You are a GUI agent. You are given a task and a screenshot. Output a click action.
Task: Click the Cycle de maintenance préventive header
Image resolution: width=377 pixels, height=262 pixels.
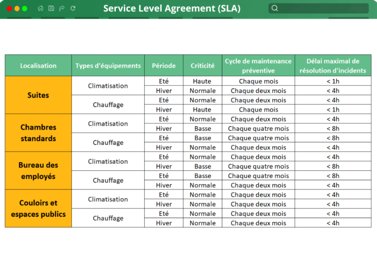(258, 65)
